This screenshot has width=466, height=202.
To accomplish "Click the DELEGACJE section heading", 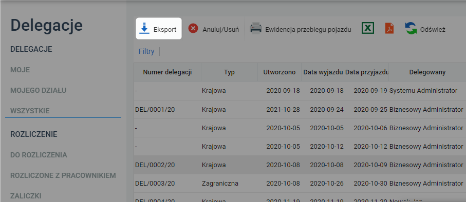I will [31, 49].
